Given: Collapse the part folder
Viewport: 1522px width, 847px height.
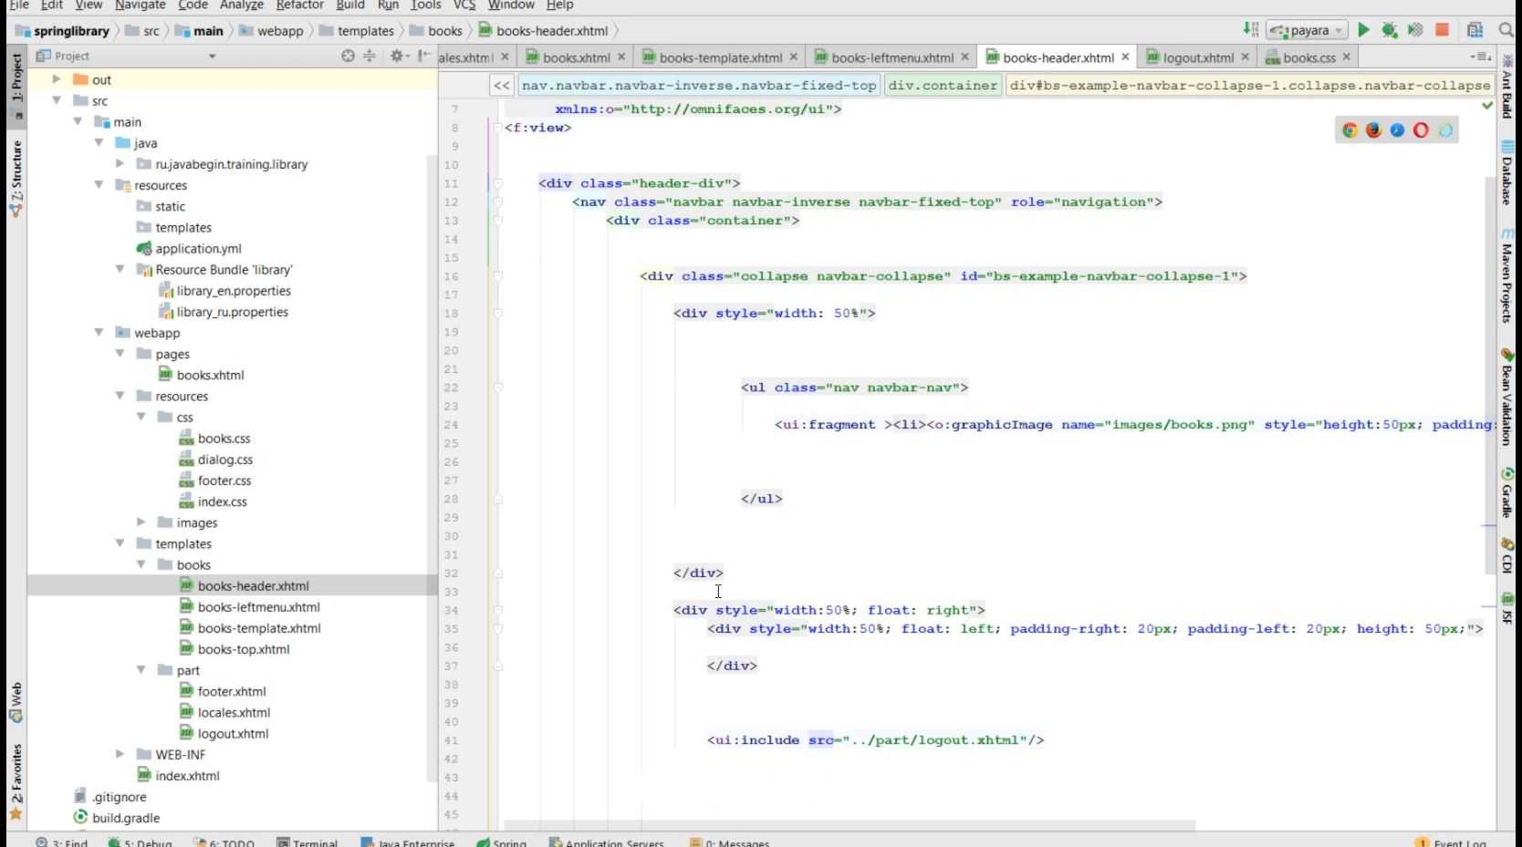Looking at the screenshot, I should point(141,669).
